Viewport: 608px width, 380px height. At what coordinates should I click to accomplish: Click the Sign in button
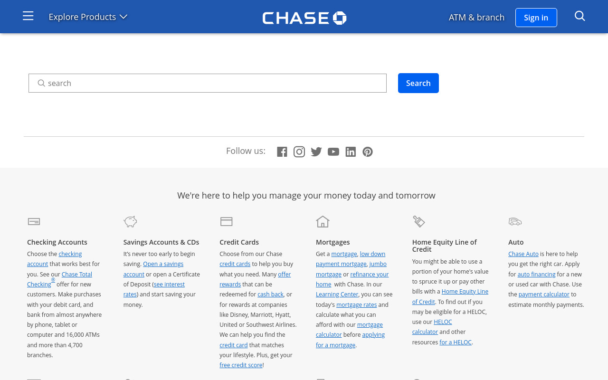(536, 18)
